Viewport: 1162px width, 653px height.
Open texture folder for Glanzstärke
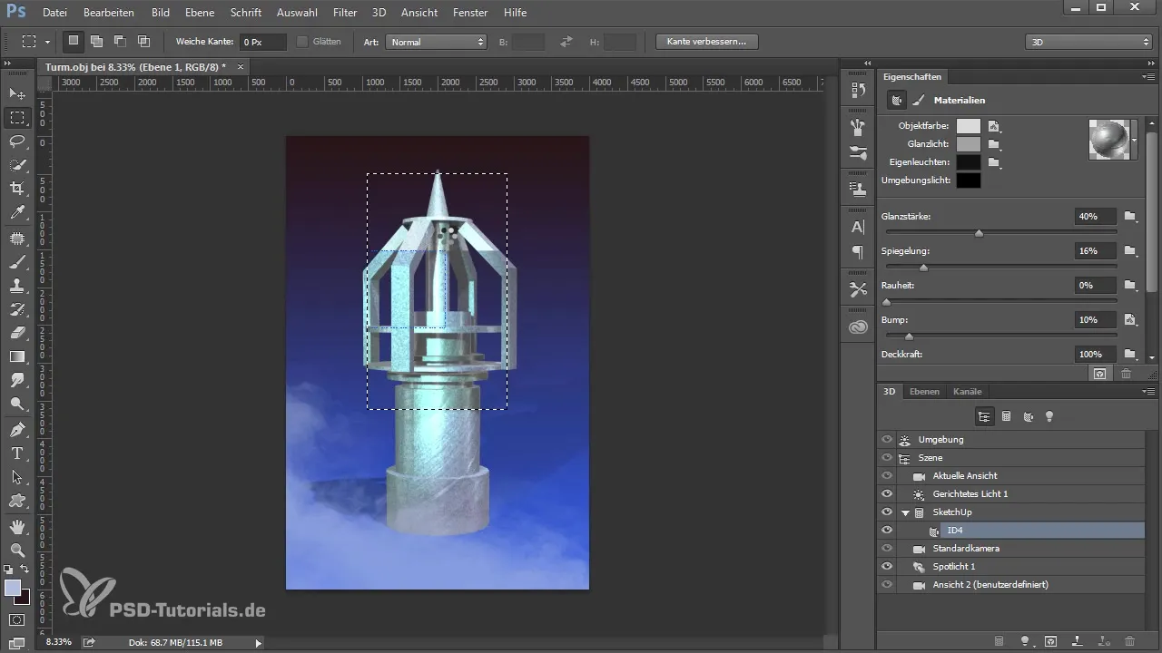[1130, 217]
